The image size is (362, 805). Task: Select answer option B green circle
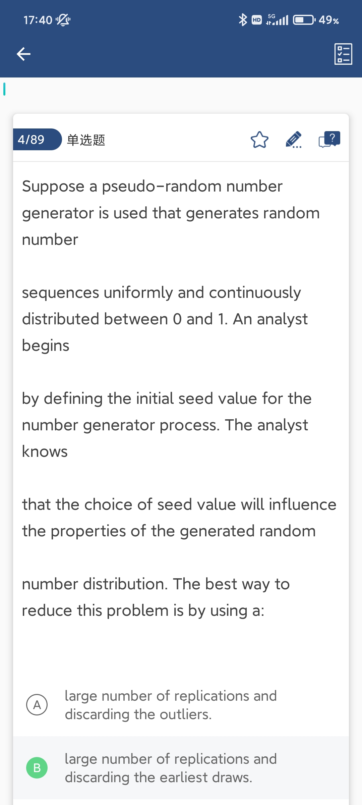point(37,767)
